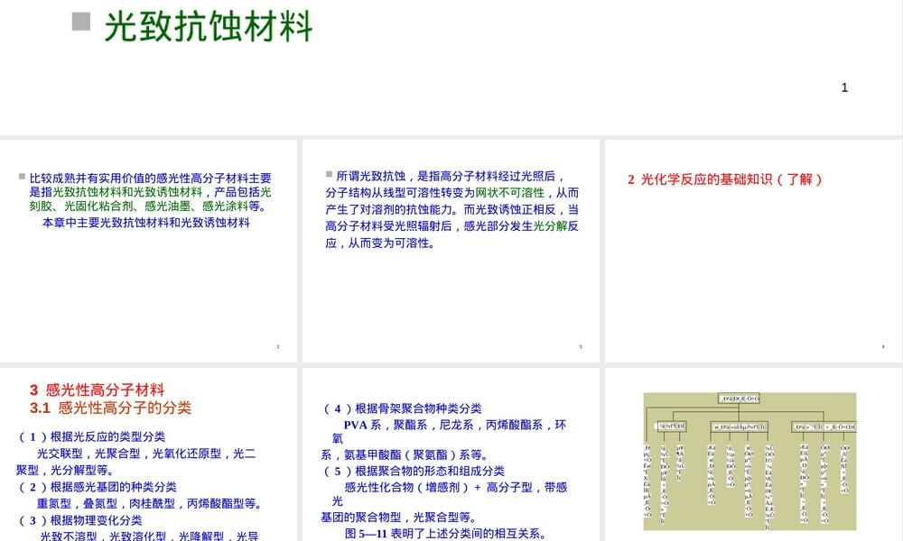
Task: Open slide 感光性高分子的分类
Action: click(x=149, y=454)
